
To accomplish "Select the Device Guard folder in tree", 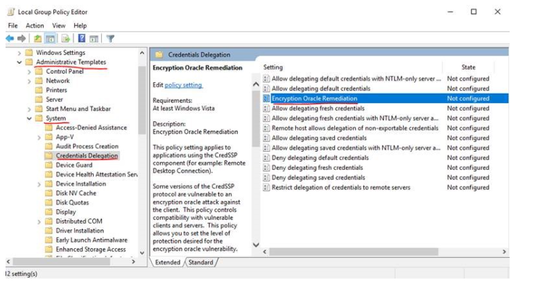I will point(74,165).
